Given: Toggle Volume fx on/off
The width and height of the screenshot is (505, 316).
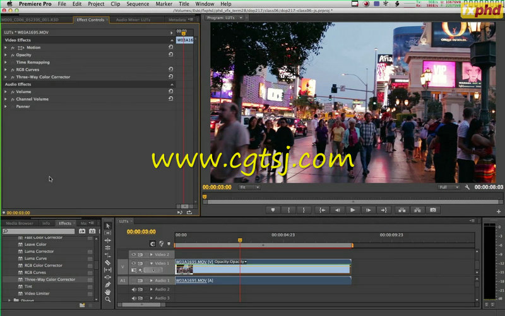Looking at the screenshot, I should coord(13,92).
